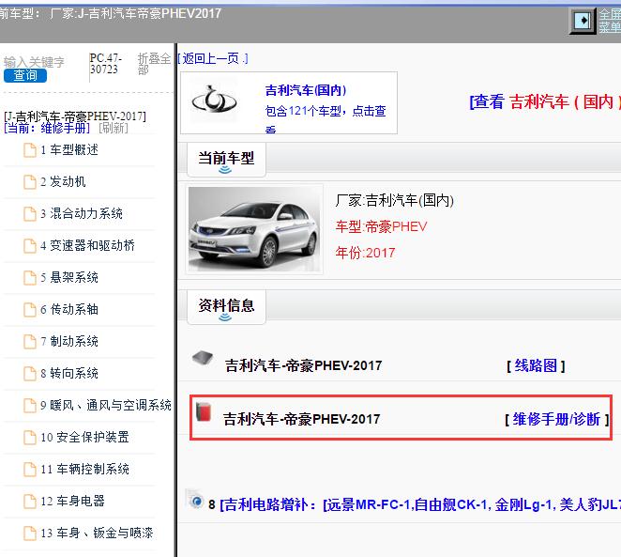Screen dimensions: 621x557
Task: Click the icon before 吉利电路增补 entry
Action: point(196,501)
